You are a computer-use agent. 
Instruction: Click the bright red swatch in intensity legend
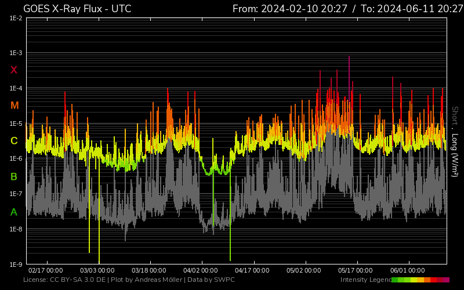tap(433, 280)
